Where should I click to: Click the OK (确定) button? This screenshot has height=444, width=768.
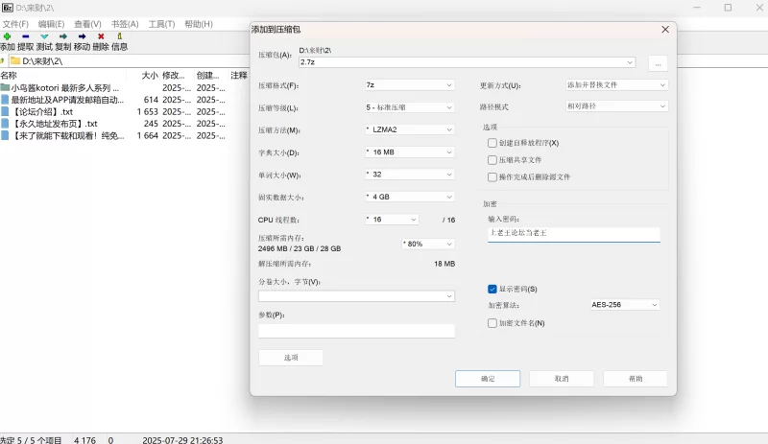(488, 379)
